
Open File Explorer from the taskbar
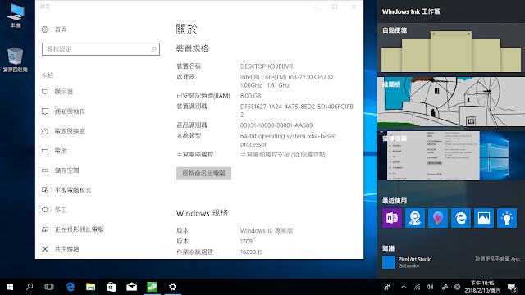(x=91, y=287)
